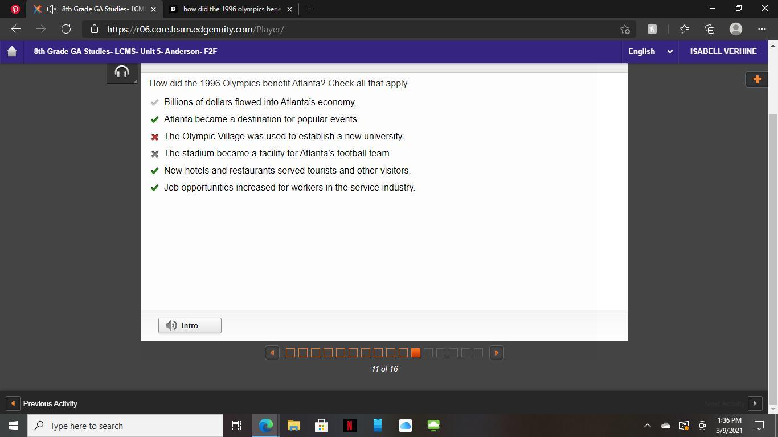Close the 1996 olympics search tab
The height and width of the screenshot is (437, 778).
click(289, 9)
